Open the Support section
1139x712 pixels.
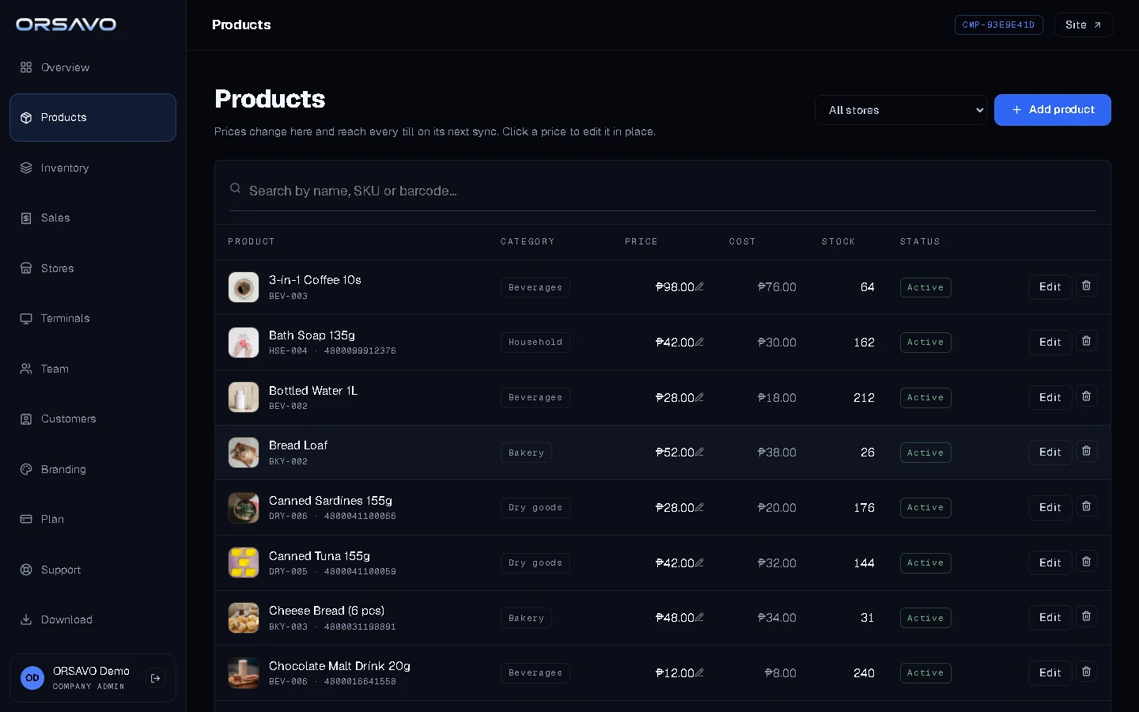point(93,570)
